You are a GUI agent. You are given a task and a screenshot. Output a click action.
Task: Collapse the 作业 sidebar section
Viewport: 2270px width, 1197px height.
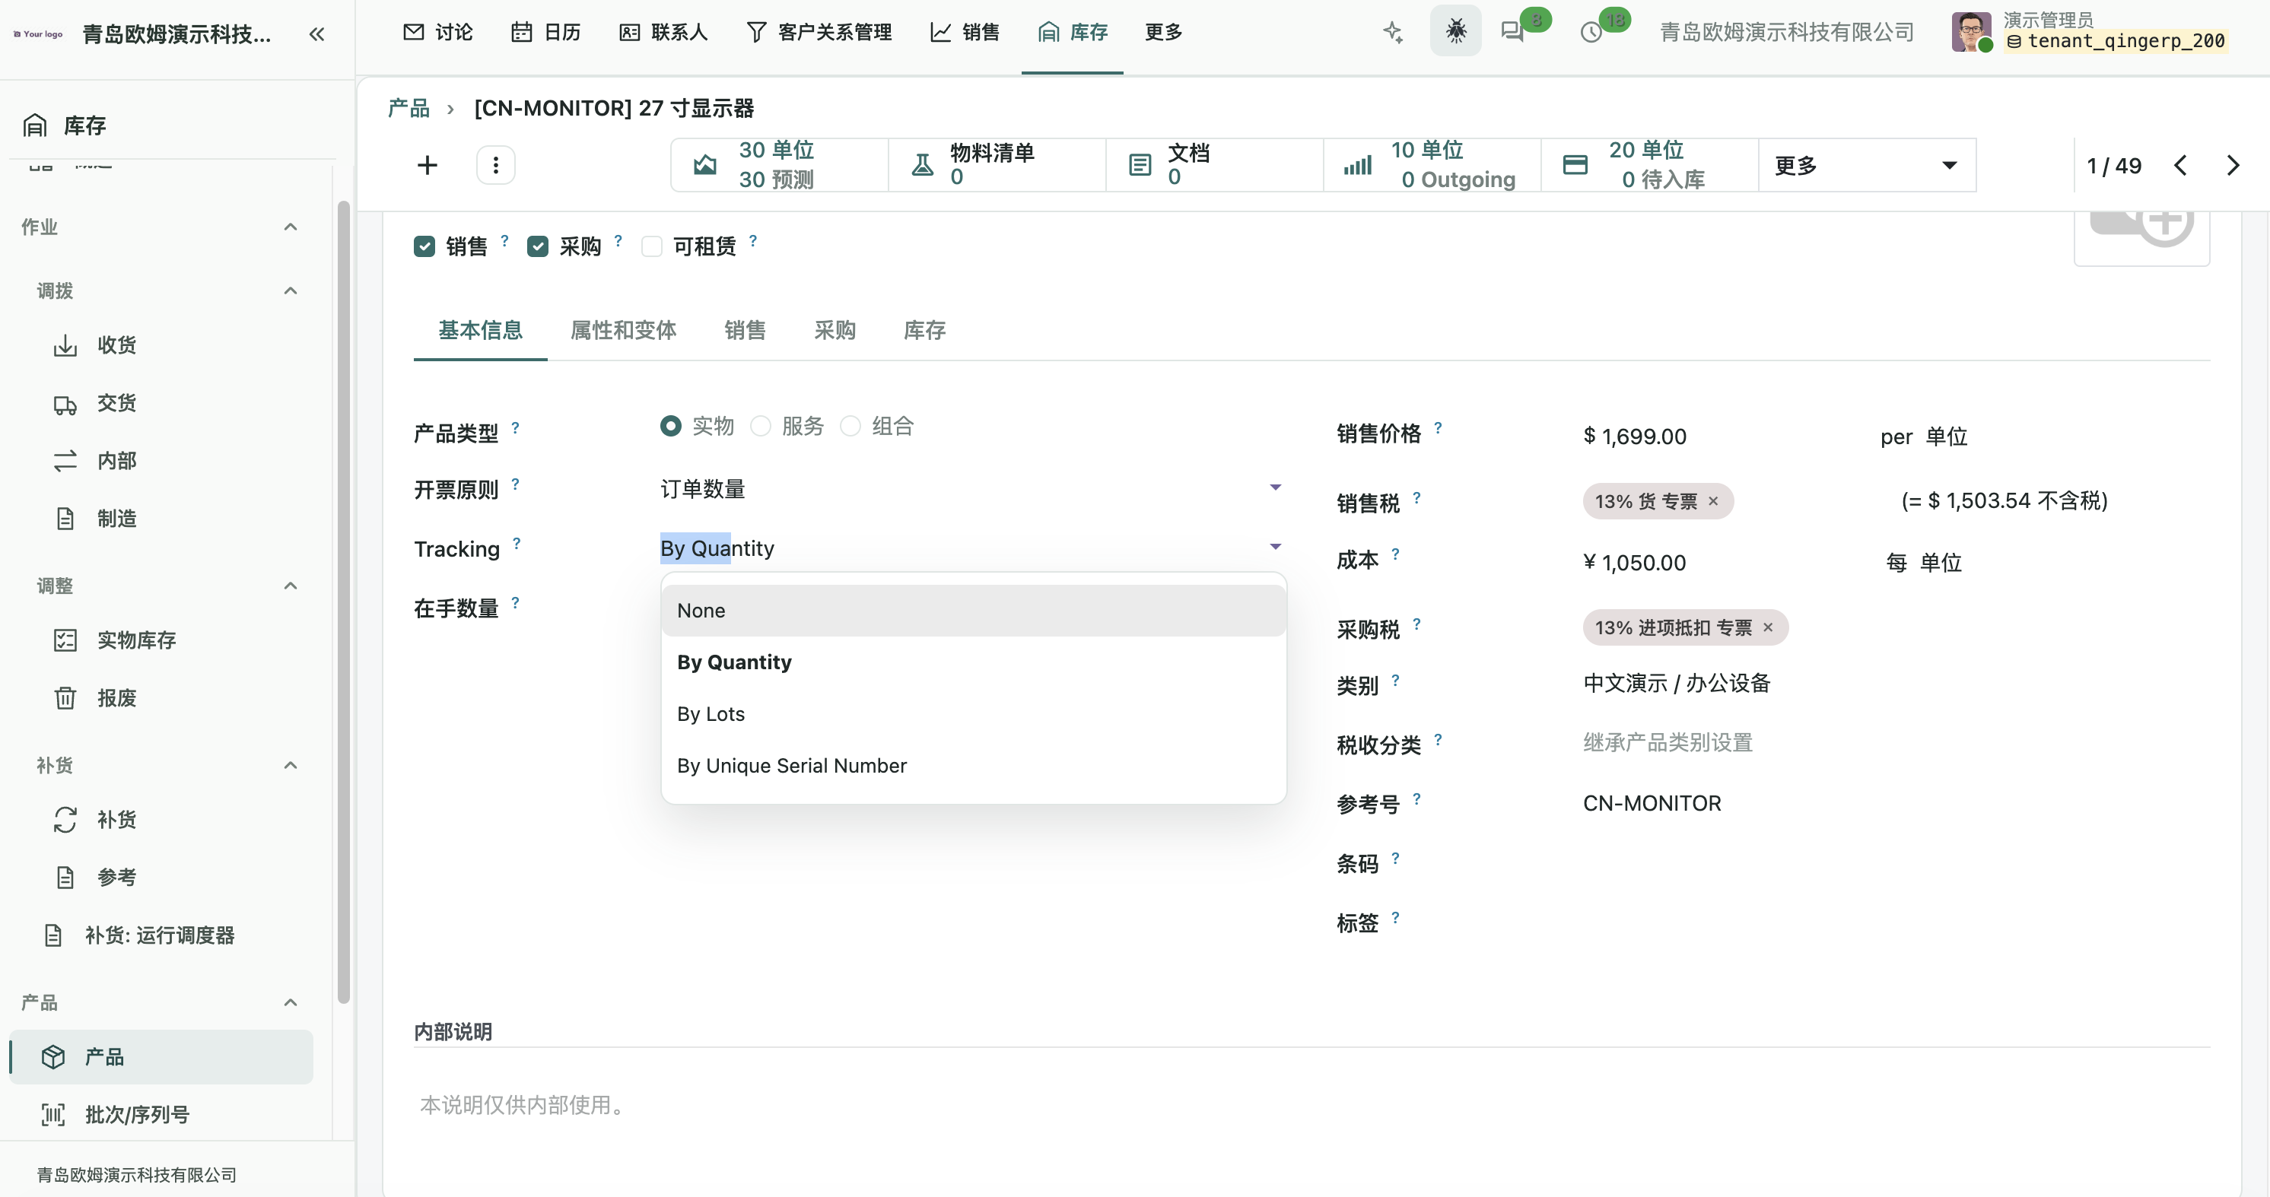tap(290, 227)
